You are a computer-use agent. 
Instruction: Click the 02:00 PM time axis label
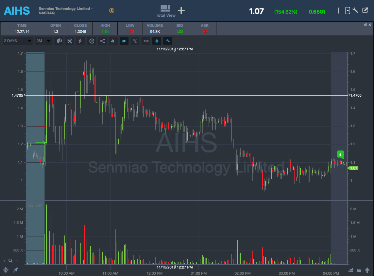[242, 273]
